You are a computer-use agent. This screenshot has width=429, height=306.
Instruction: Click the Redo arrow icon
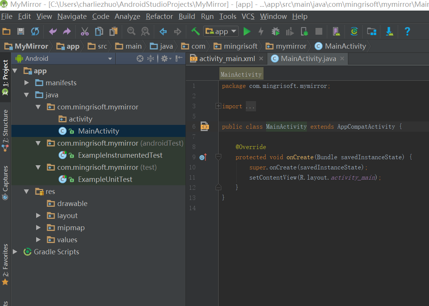coord(67,31)
